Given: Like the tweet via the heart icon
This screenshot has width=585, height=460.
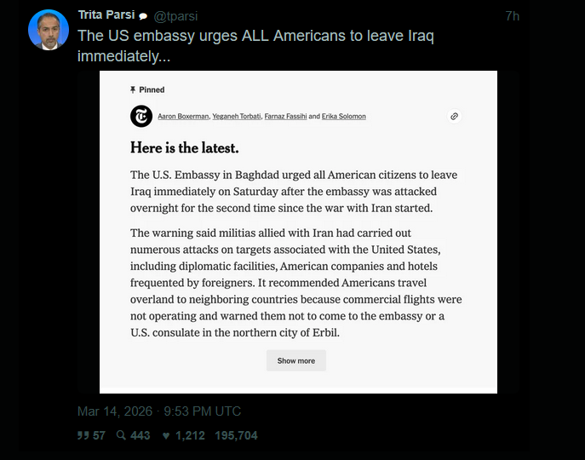Looking at the screenshot, I should [167, 435].
